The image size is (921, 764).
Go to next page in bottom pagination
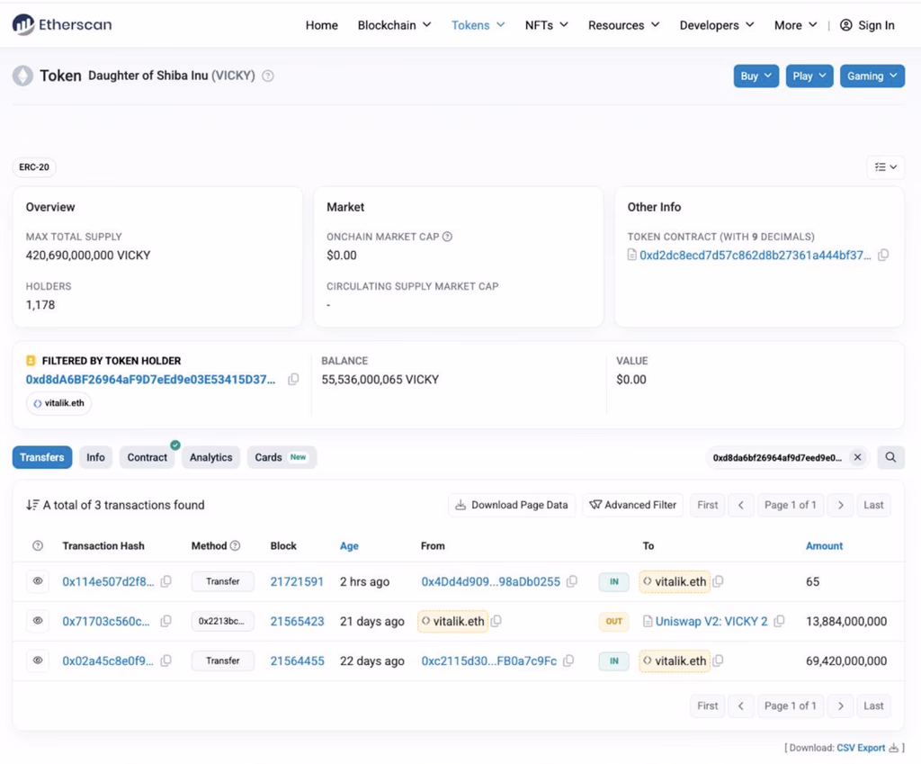(x=841, y=706)
